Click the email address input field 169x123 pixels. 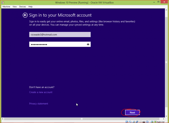coord(60,34)
